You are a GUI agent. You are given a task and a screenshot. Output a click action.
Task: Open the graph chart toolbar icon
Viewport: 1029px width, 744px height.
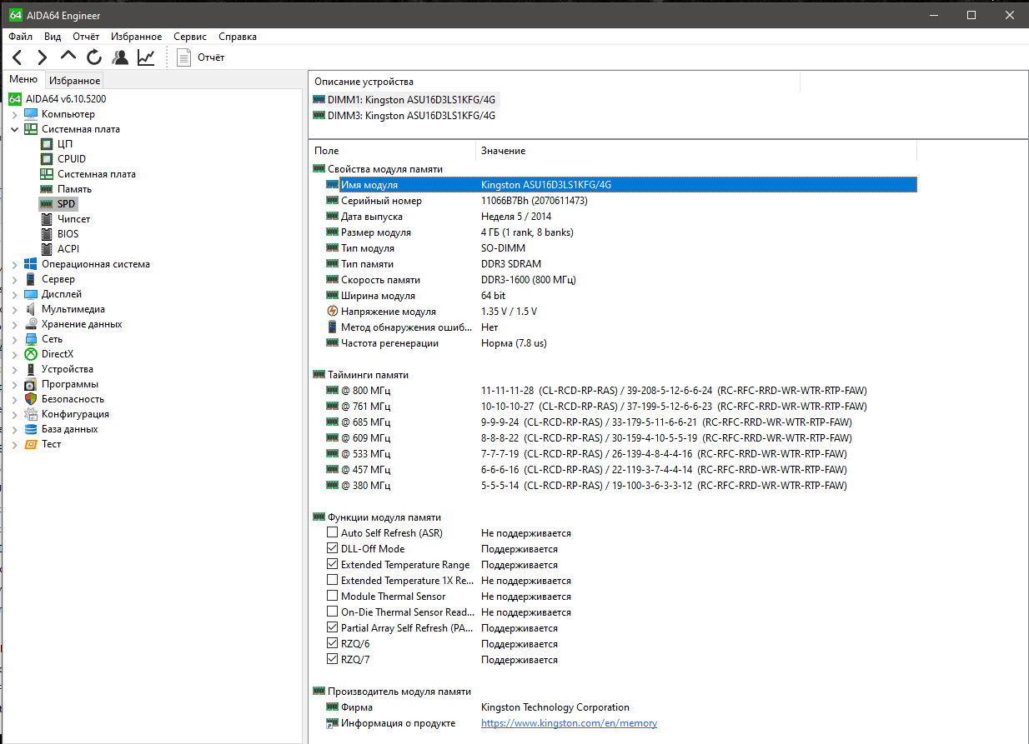point(146,57)
